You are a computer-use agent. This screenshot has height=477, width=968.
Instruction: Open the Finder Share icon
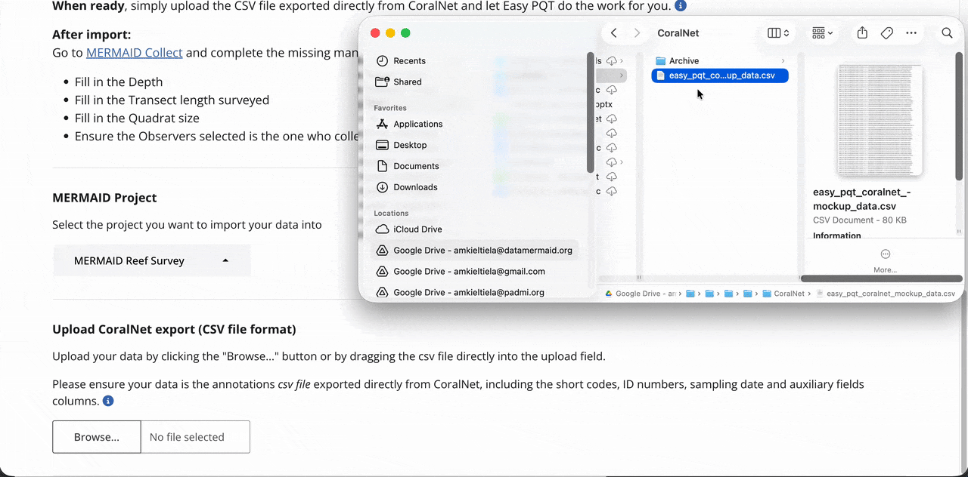coord(862,33)
